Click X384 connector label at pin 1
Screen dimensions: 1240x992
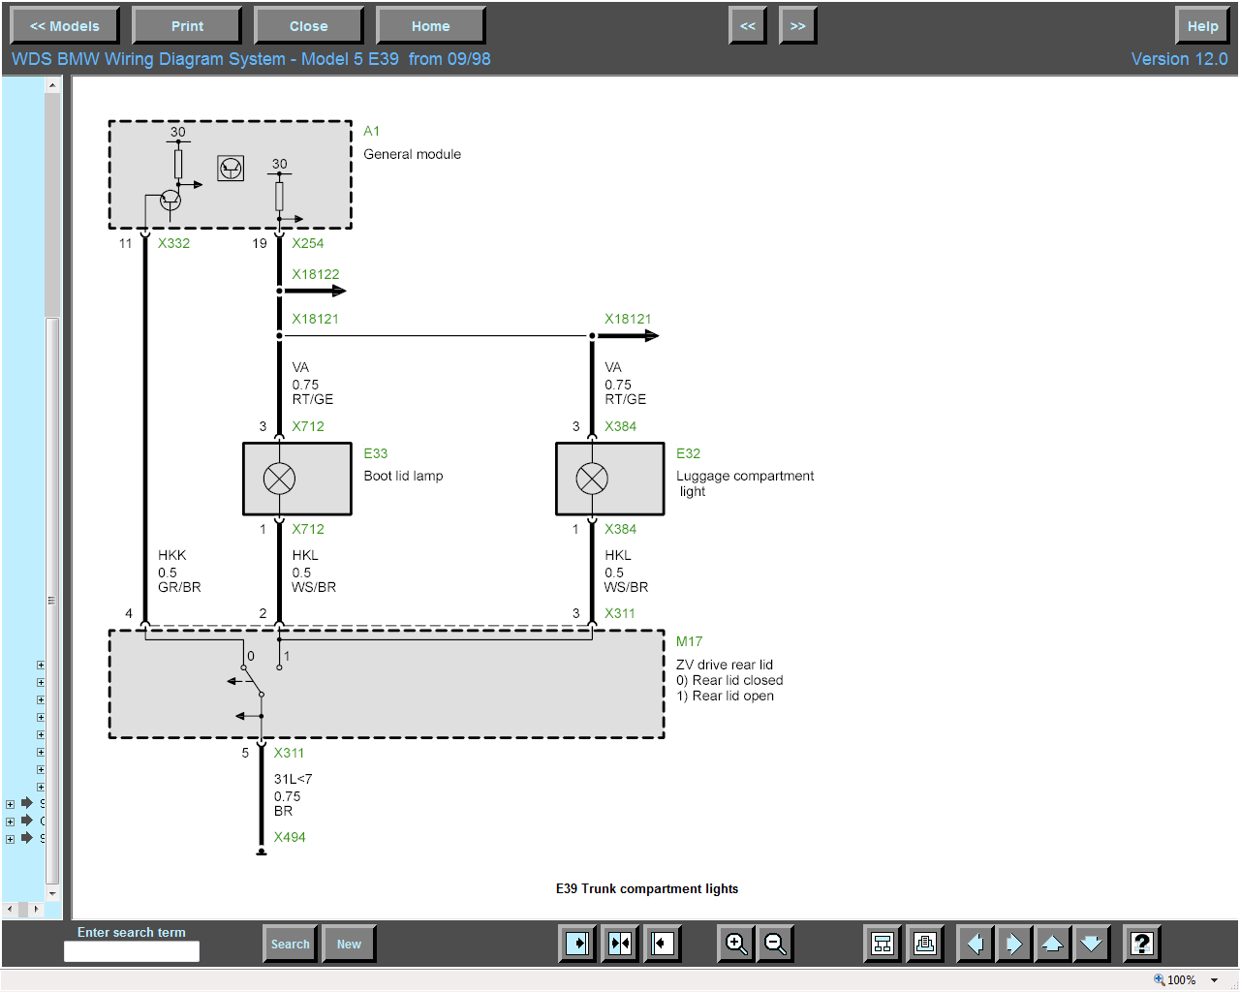pyautogui.click(x=621, y=529)
